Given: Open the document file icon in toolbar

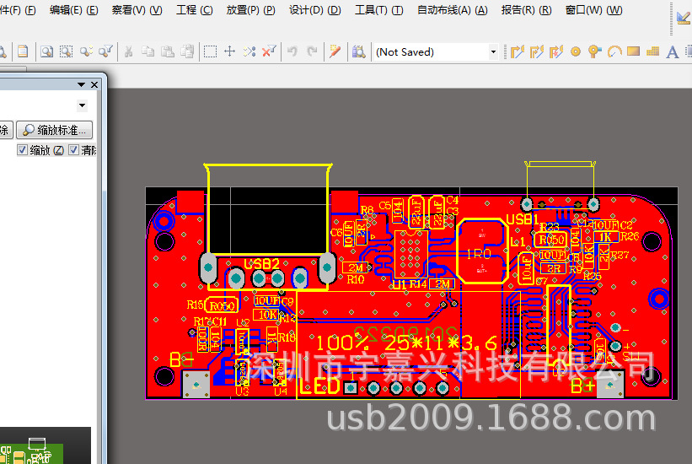Looking at the screenshot, I should [x=23, y=51].
